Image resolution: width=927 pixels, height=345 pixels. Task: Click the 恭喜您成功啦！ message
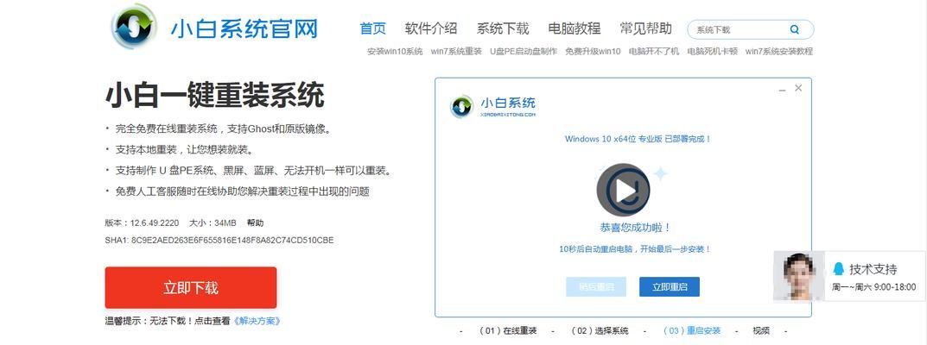[636, 228]
